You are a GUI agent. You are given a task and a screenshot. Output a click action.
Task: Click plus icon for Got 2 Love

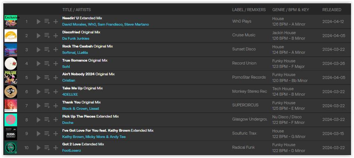(x=56, y=148)
